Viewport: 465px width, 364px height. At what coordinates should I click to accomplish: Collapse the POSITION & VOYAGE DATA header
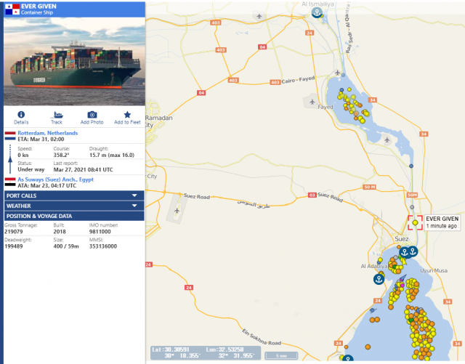tap(74, 216)
